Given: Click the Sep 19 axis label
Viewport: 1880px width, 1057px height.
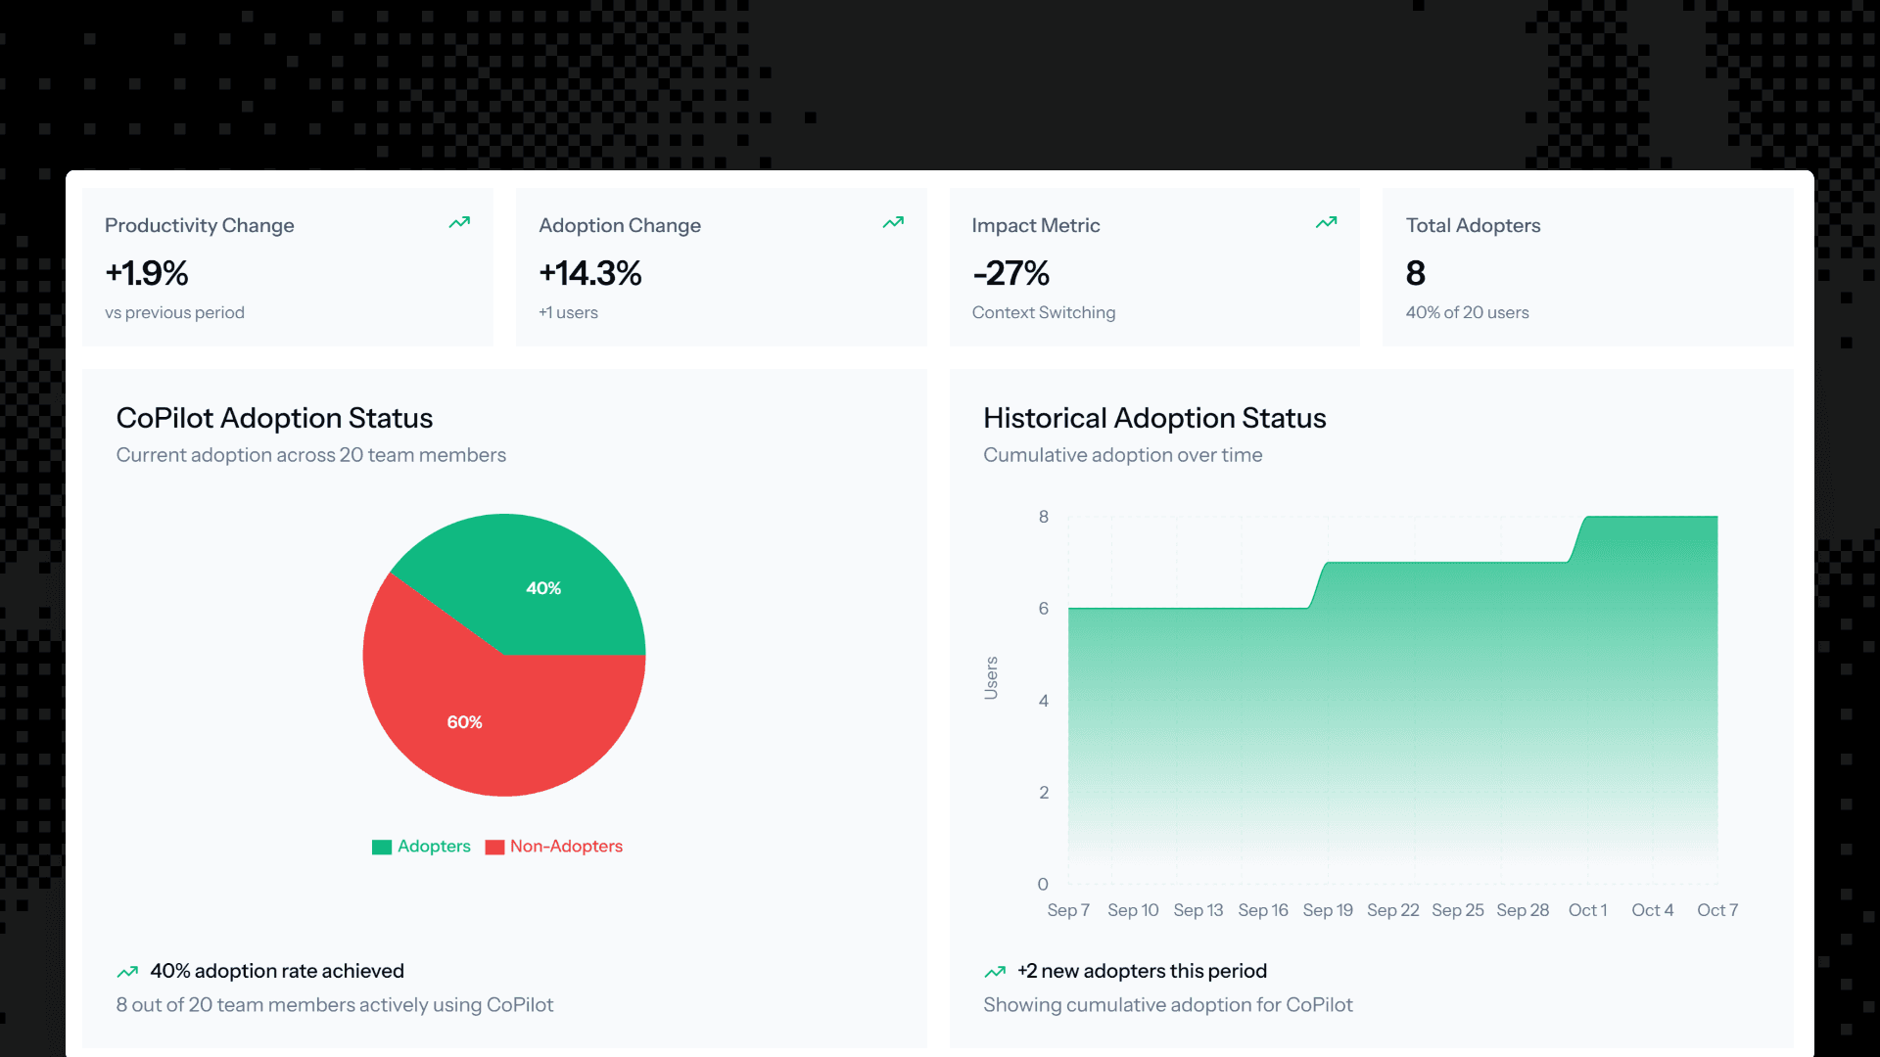Looking at the screenshot, I should point(1328,910).
